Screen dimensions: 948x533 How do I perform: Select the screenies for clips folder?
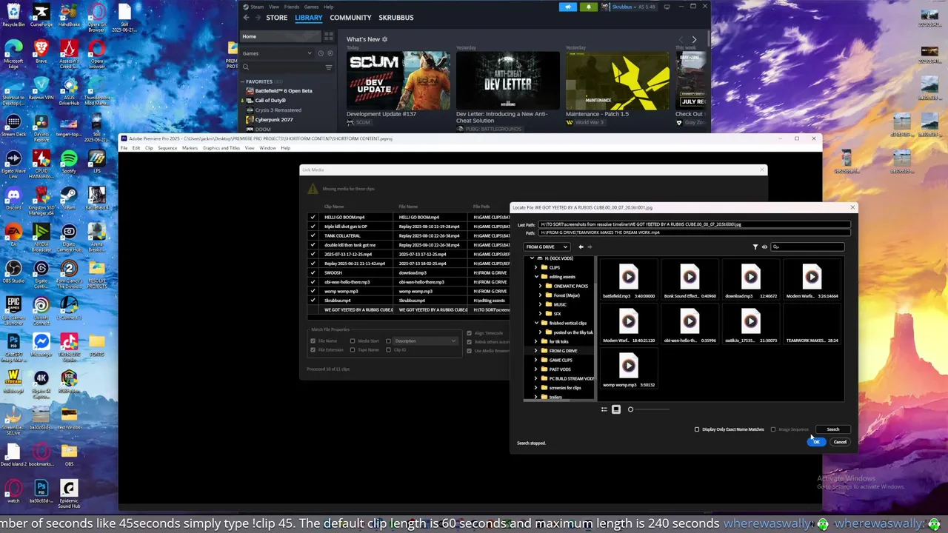[x=564, y=388]
